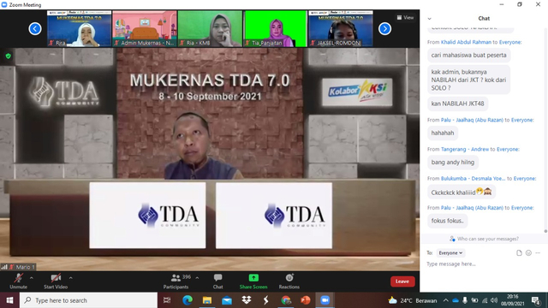Select Rira's video thumbnail
This screenshot has width=548, height=308.
pyautogui.click(x=80, y=28)
